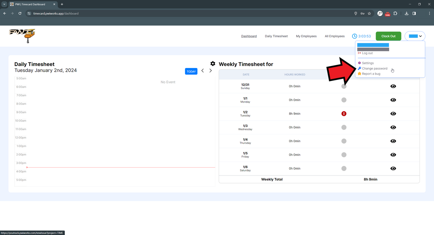
Task: View Wednesday 1/3 details via eye icon
Action: pos(393,127)
